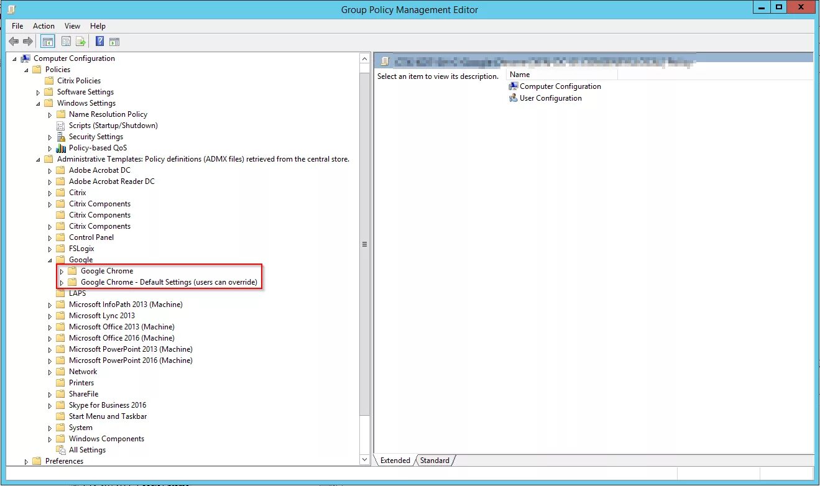Click the Computer Configuration icon in the tree root

coord(25,58)
